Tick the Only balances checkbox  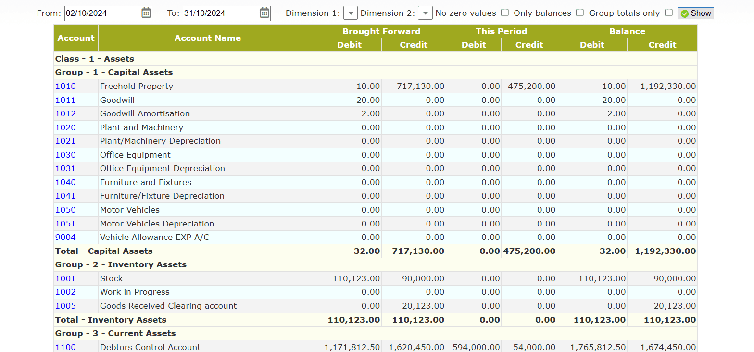coord(580,13)
